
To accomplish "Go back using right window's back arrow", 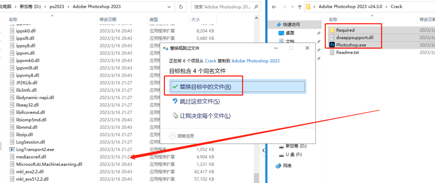I will pos(274,6).
